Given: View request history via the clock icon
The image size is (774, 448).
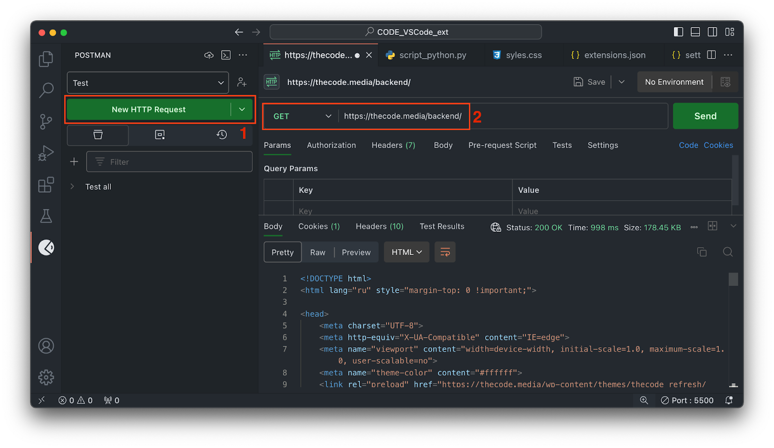Looking at the screenshot, I should click(221, 135).
